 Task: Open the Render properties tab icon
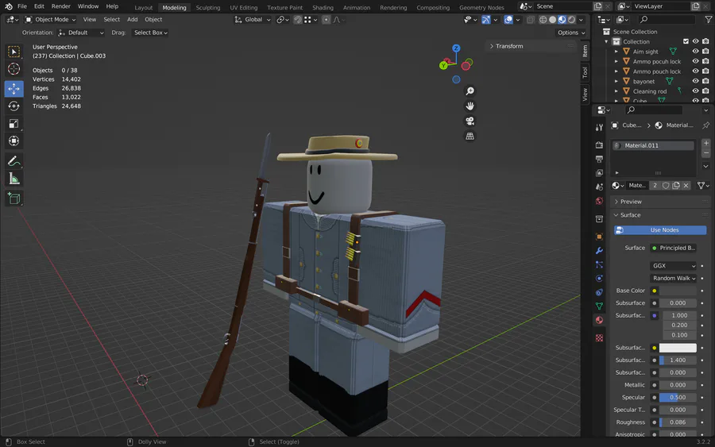599,145
